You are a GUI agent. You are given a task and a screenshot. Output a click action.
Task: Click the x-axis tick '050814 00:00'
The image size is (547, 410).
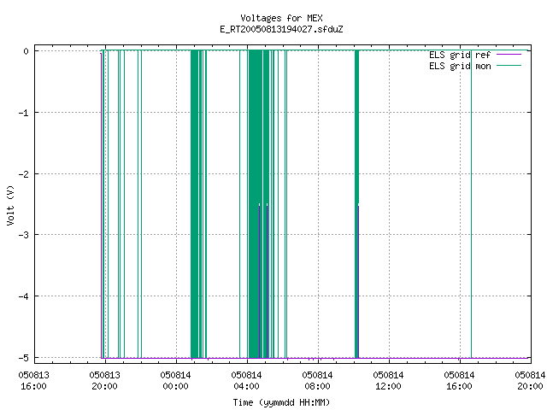coord(175,381)
